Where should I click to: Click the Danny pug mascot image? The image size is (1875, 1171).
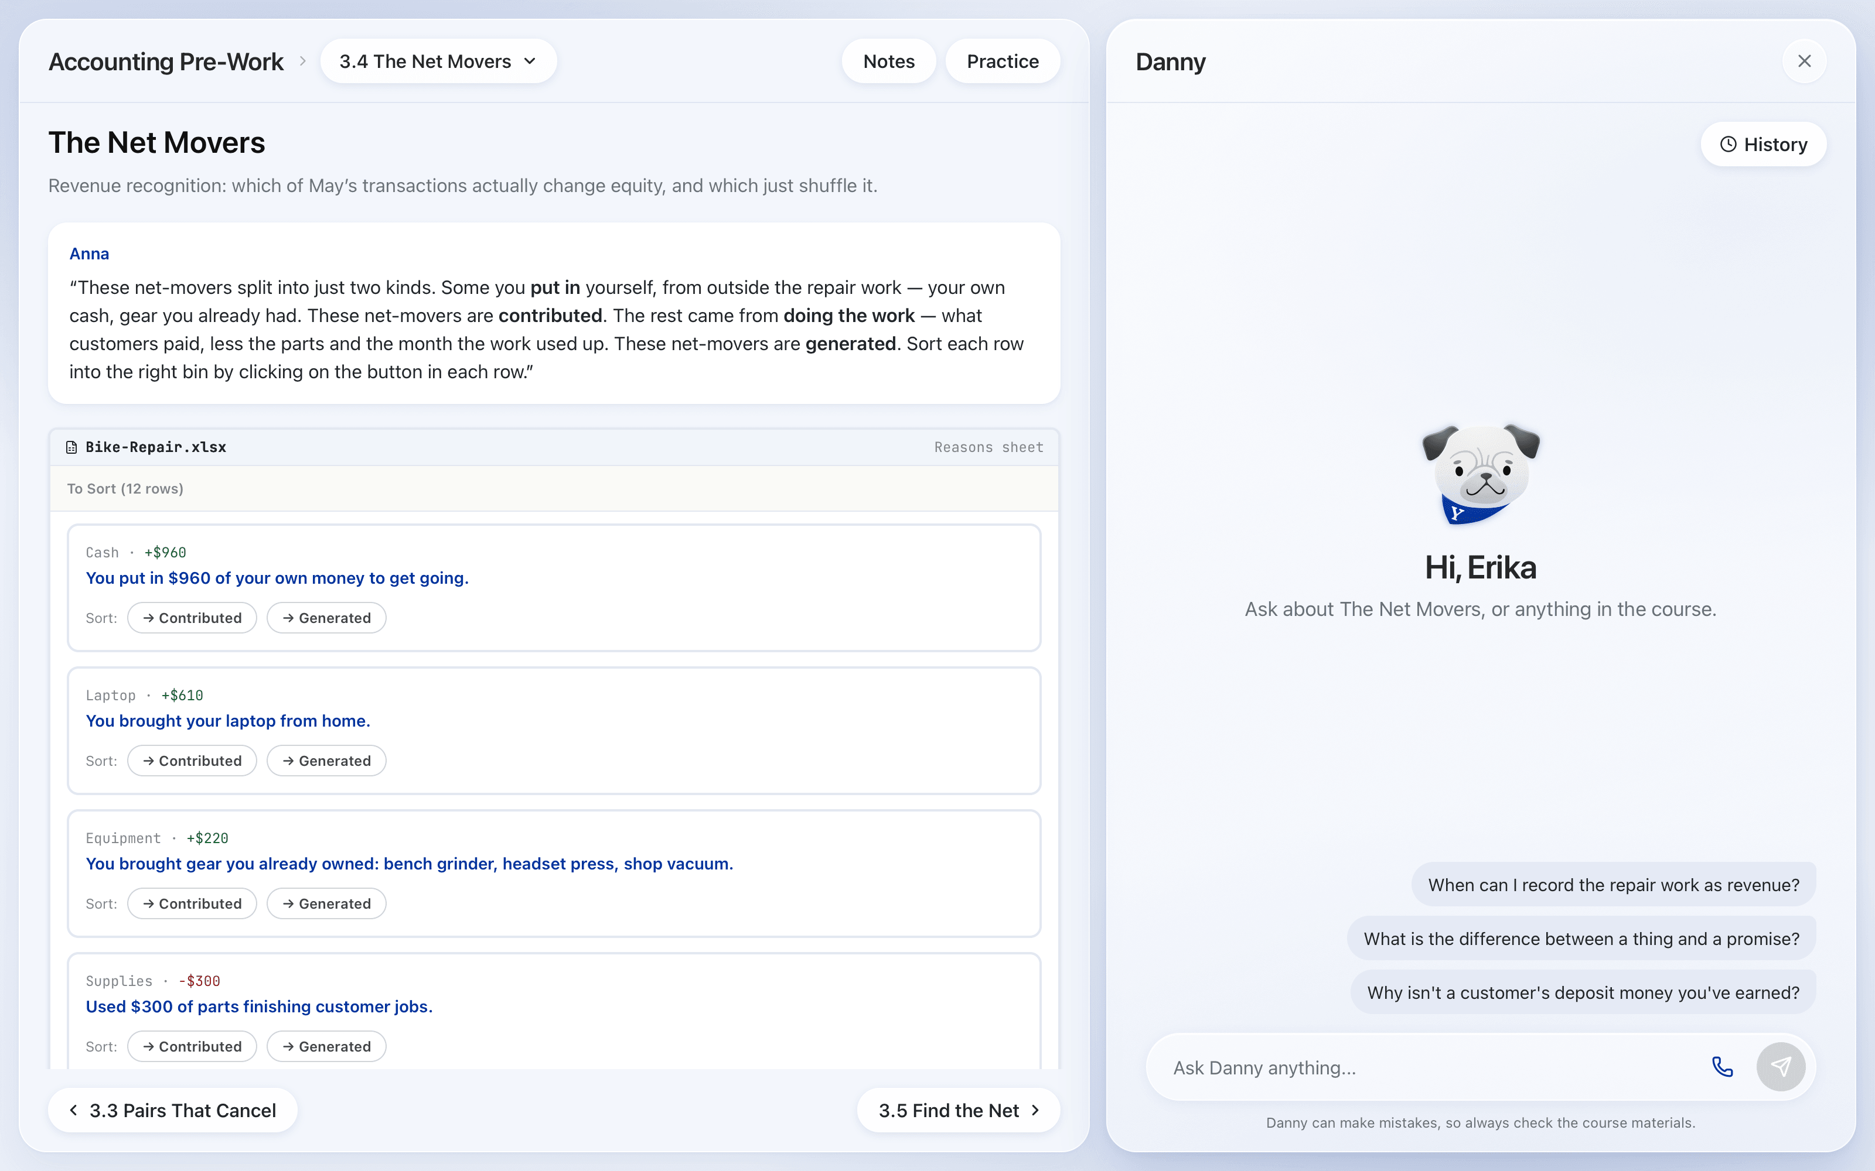(x=1481, y=474)
